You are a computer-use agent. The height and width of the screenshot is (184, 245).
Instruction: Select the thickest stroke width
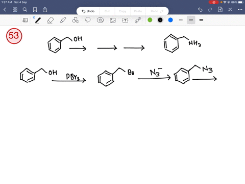pos(201,20)
